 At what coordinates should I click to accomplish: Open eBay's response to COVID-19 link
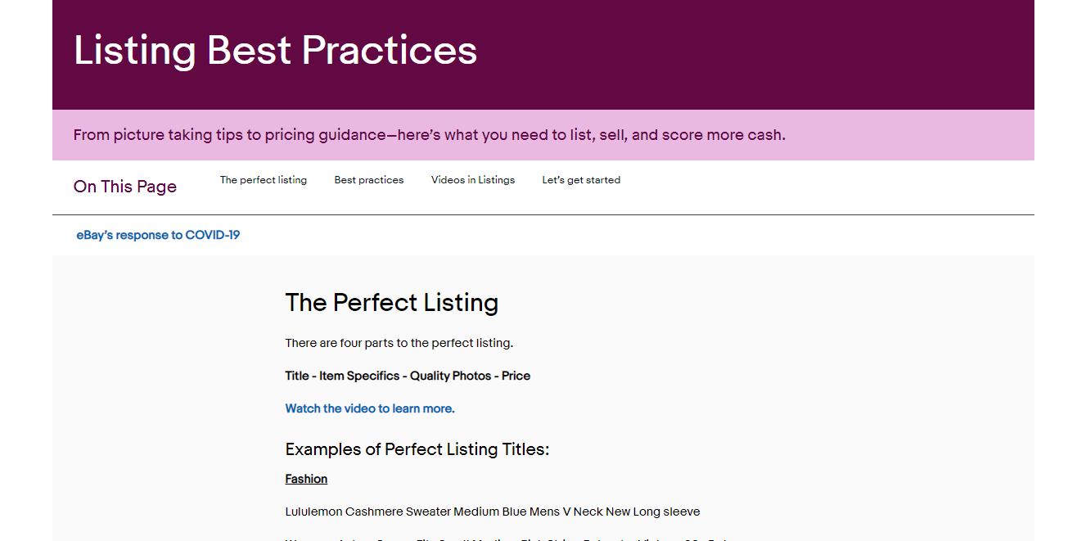[158, 235]
